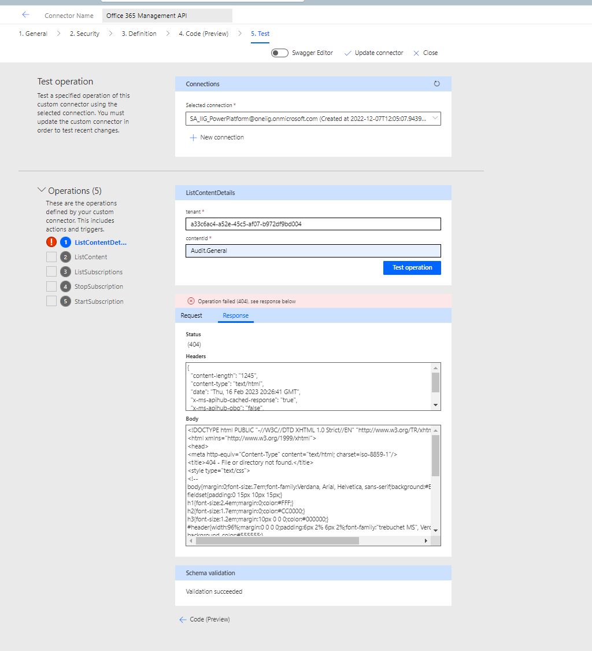The image size is (592, 651).
Task: Check the box next to StartSubscription
Action: pyautogui.click(x=51, y=301)
